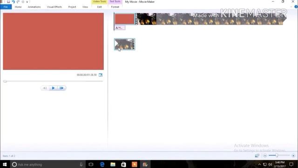This screenshot has height=168, width=298.
Task: Adjust the timeline zoom slider
Action: [277, 155]
